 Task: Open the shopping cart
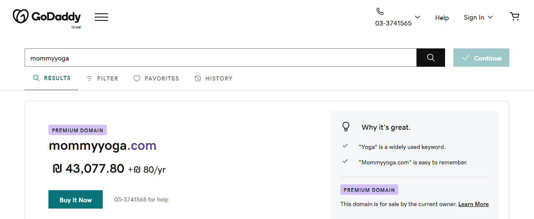pos(514,17)
